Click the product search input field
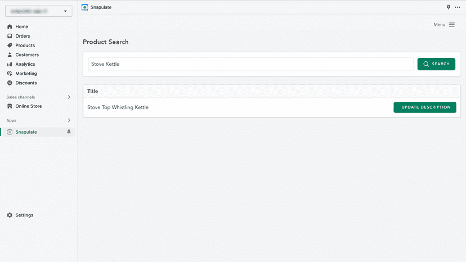Screen dimensions: 466x262 coord(251,64)
